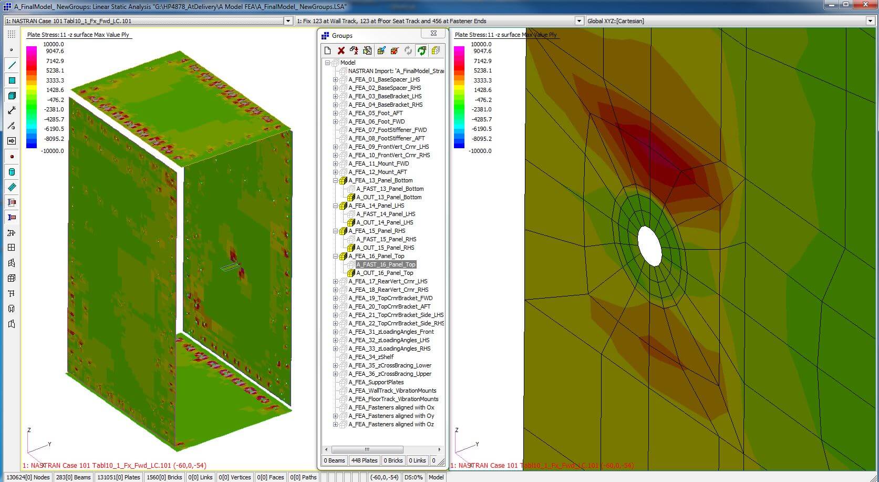The width and height of the screenshot is (879, 482).
Task: Click the yellow cube group-display icon
Action: coord(435,50)
